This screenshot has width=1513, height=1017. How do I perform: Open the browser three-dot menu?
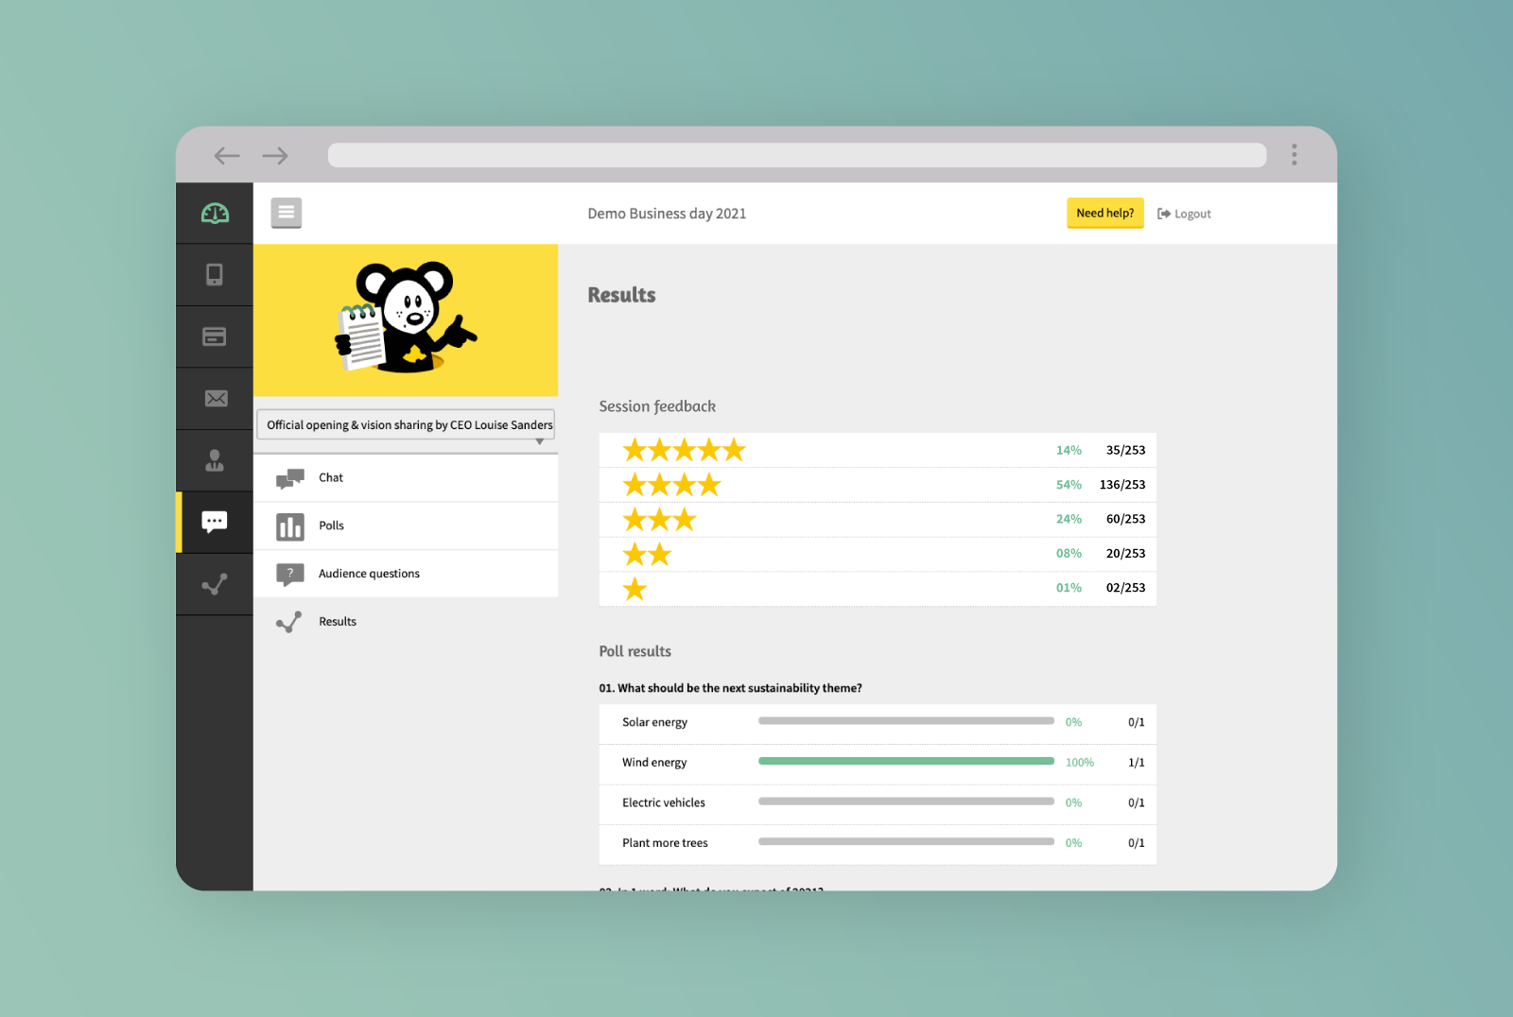tap(1294, 155)
